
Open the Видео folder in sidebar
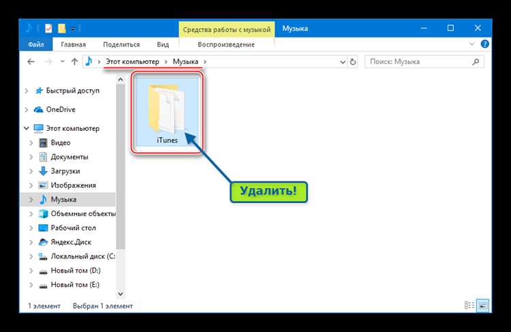point(61,143)
